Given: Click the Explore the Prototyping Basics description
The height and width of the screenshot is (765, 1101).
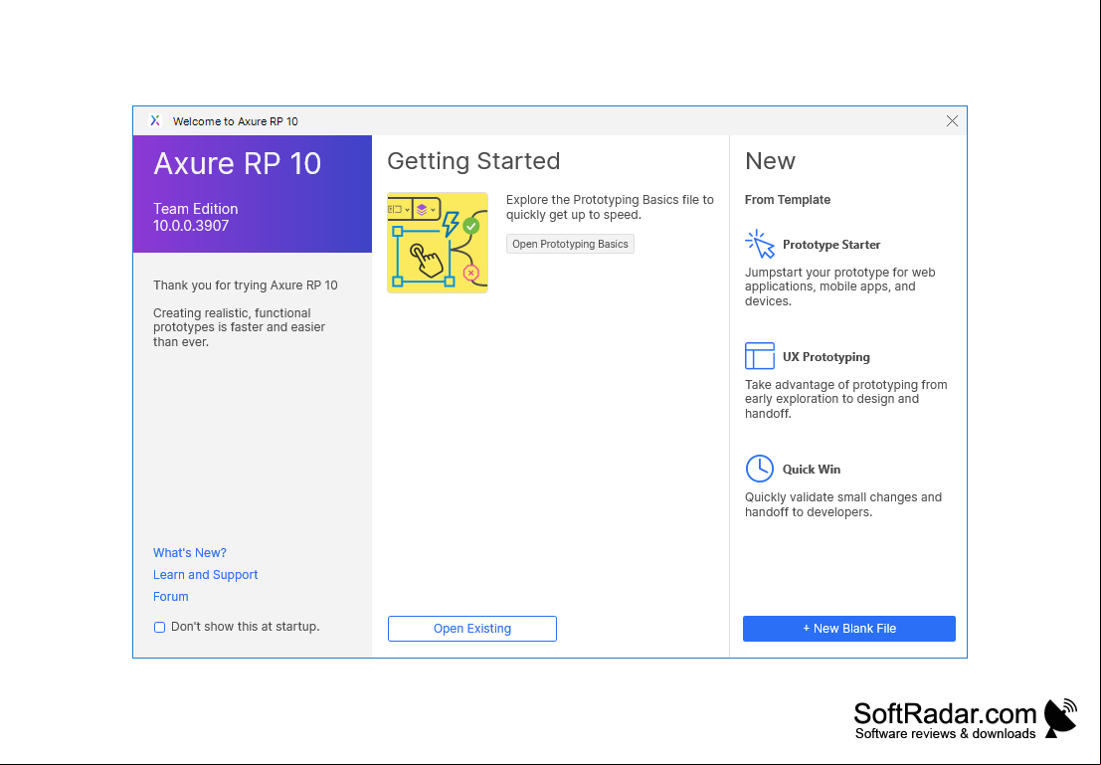Looking at the screenshot, I should [x=610, y=207].
